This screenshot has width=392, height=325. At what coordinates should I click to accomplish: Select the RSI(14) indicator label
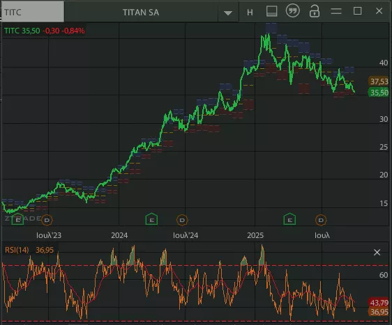(17, 250)
